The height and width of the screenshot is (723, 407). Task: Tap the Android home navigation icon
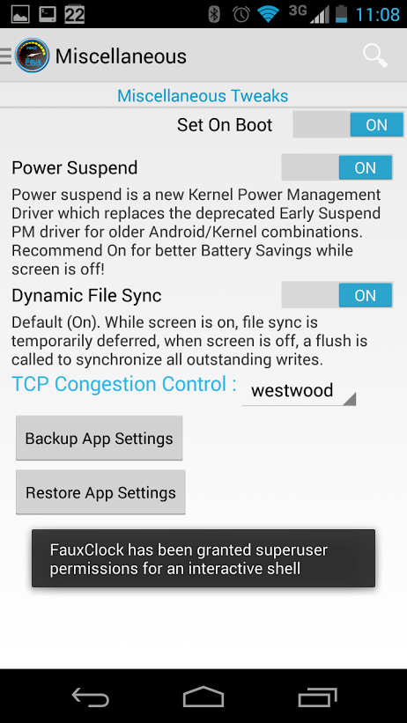203,696
